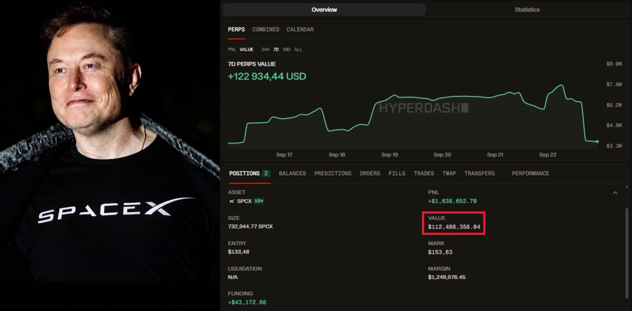Screen dimensions: 632x311
Task: Open the PREDICTIONS tab
Action: point(333,173)
